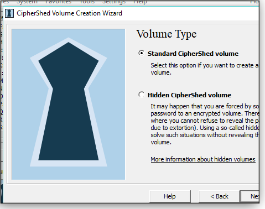Open the System menu in background window
Image resolution: width=265 pixels, height=209 pixels.
27,2
